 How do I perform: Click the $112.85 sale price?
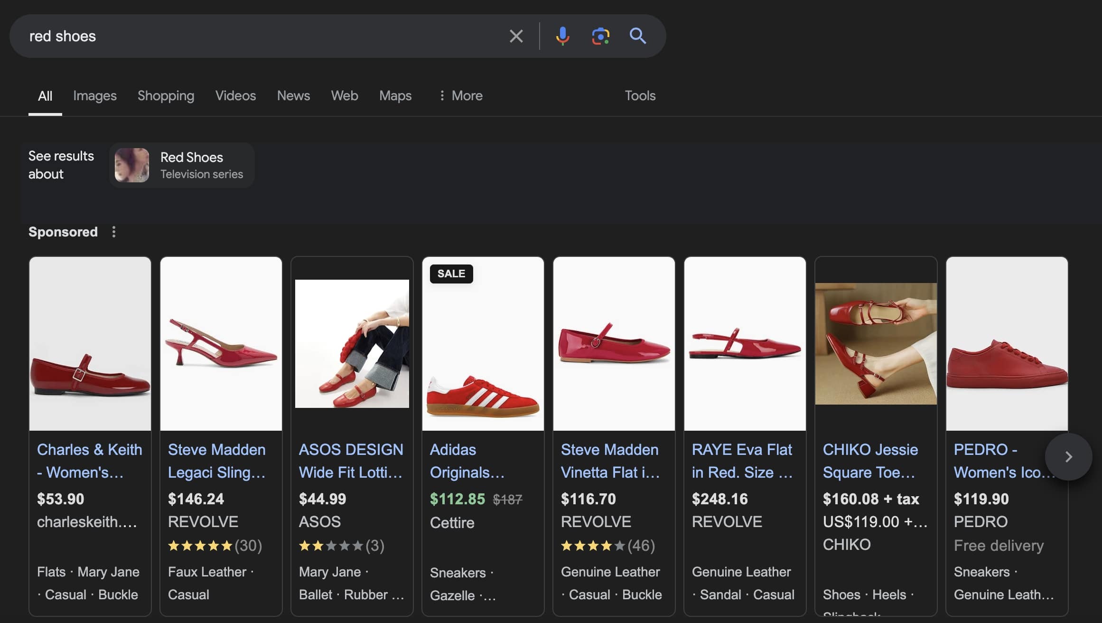458,499
